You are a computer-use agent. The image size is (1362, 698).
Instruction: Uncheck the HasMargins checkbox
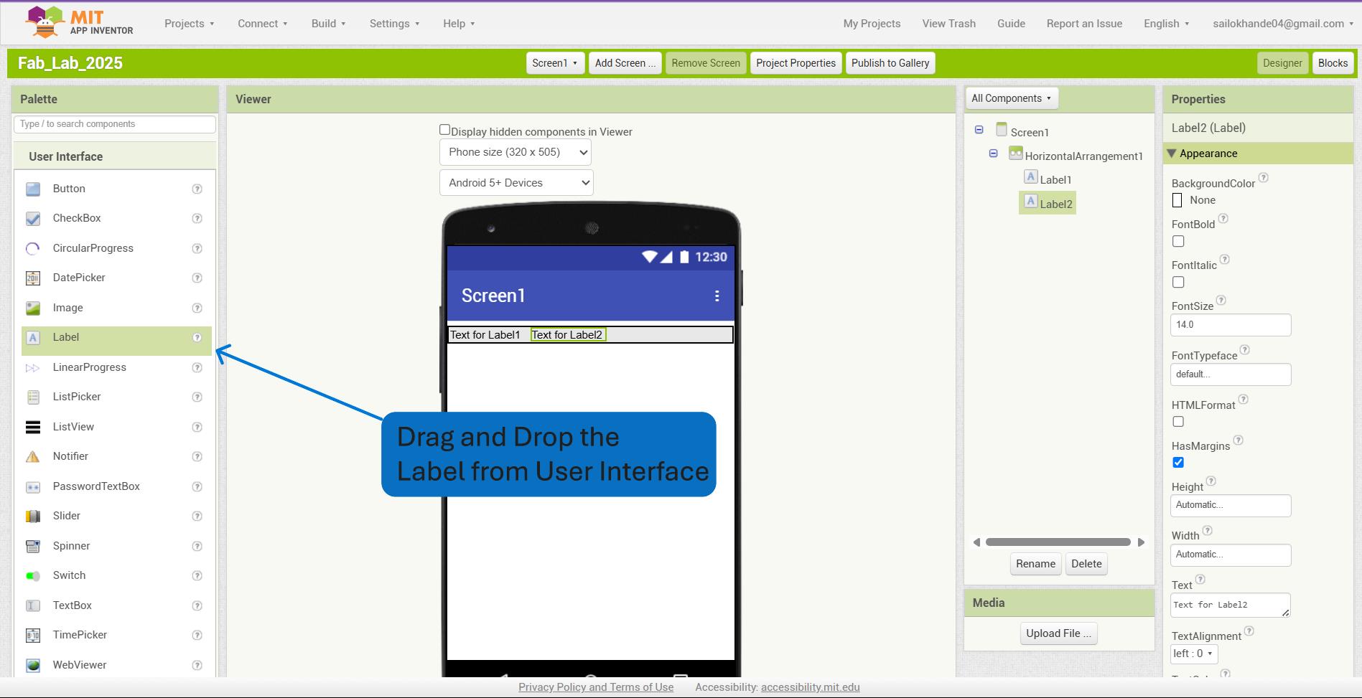tap(1178, 463)
